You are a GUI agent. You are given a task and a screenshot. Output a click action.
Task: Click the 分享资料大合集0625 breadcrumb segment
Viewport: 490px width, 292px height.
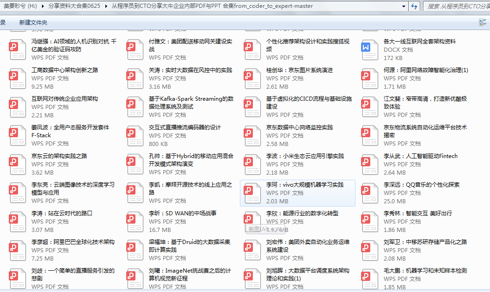tap(74, 6)
